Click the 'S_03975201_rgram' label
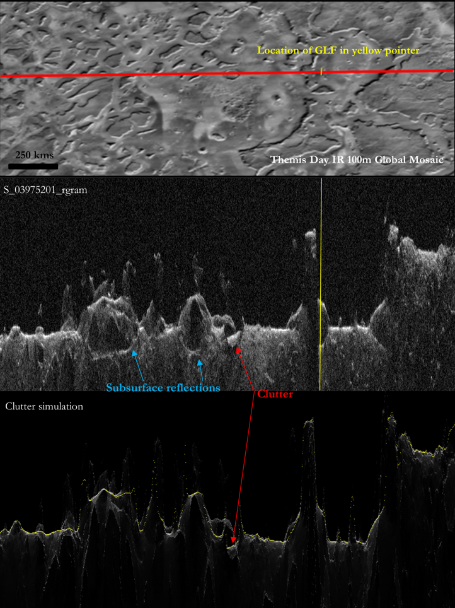 click(x=45, y=190)
